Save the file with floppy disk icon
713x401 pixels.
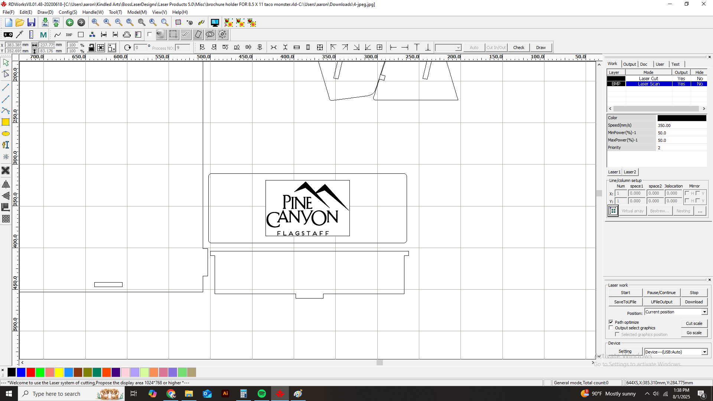click(31, 23)
